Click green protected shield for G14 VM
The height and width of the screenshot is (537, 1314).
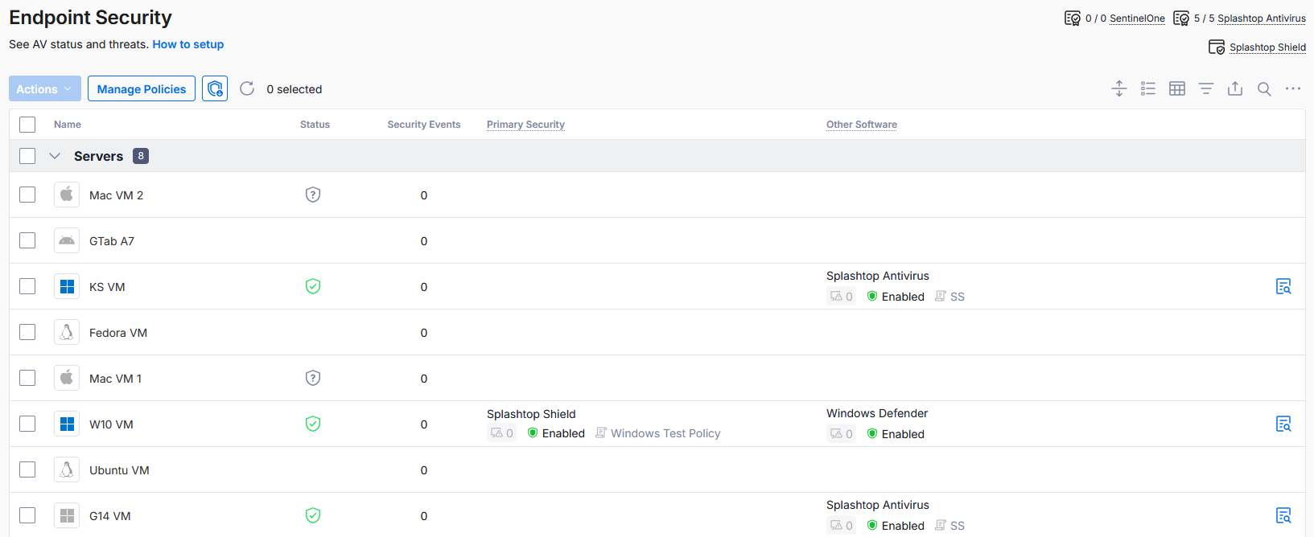coord(313,515)
